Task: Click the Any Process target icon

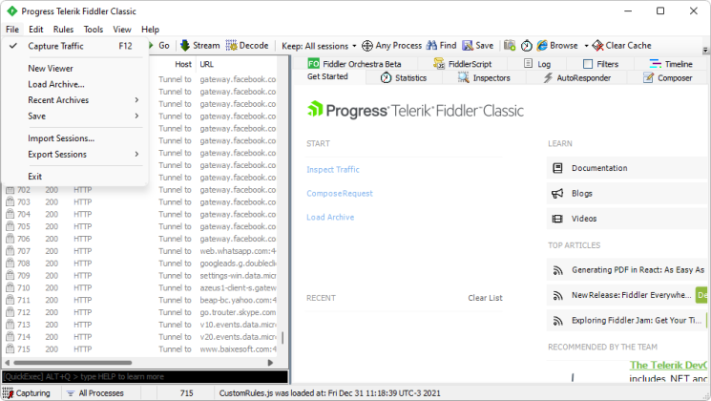Action: click(x=366, y=46)
